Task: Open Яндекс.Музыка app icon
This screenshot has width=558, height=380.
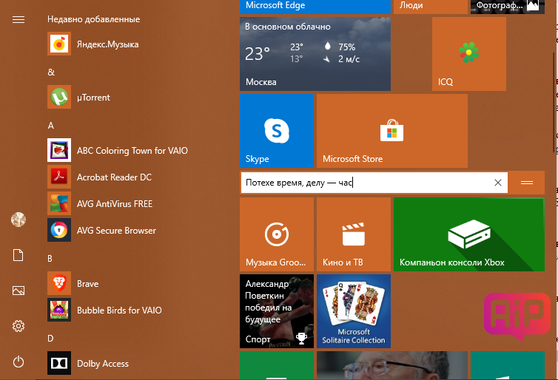Action: pyautogui.click(x=59, y=44)
